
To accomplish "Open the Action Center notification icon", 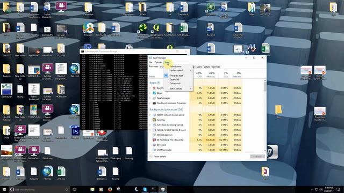I will 339,189.
